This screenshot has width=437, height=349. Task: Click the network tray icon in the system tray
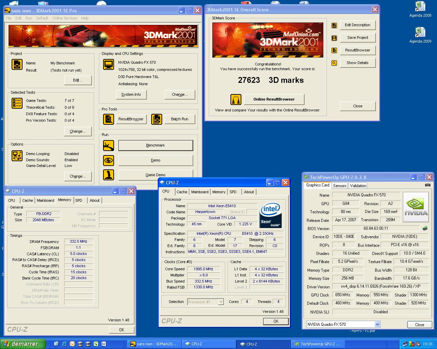pos(405,344)
